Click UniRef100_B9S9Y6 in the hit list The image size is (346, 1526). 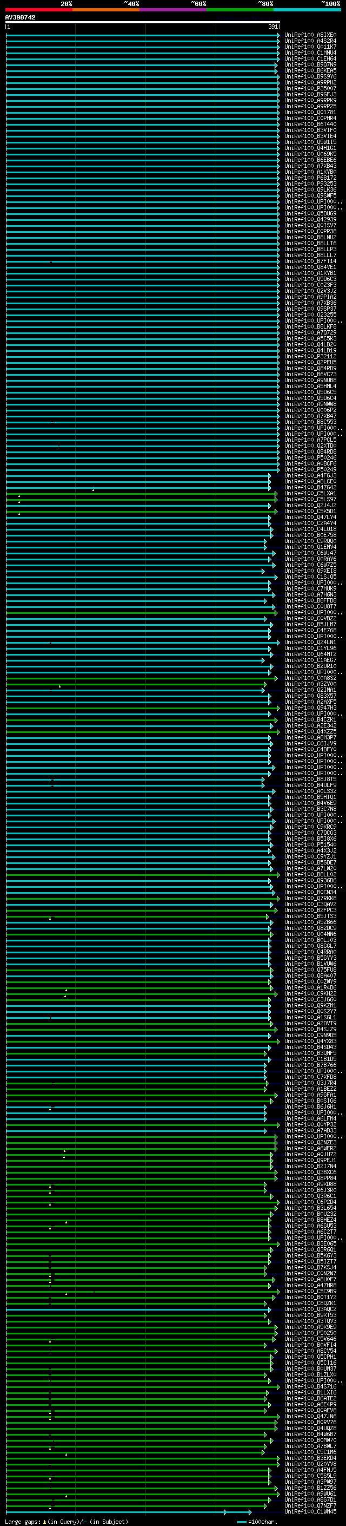click(x=310, y=76)
